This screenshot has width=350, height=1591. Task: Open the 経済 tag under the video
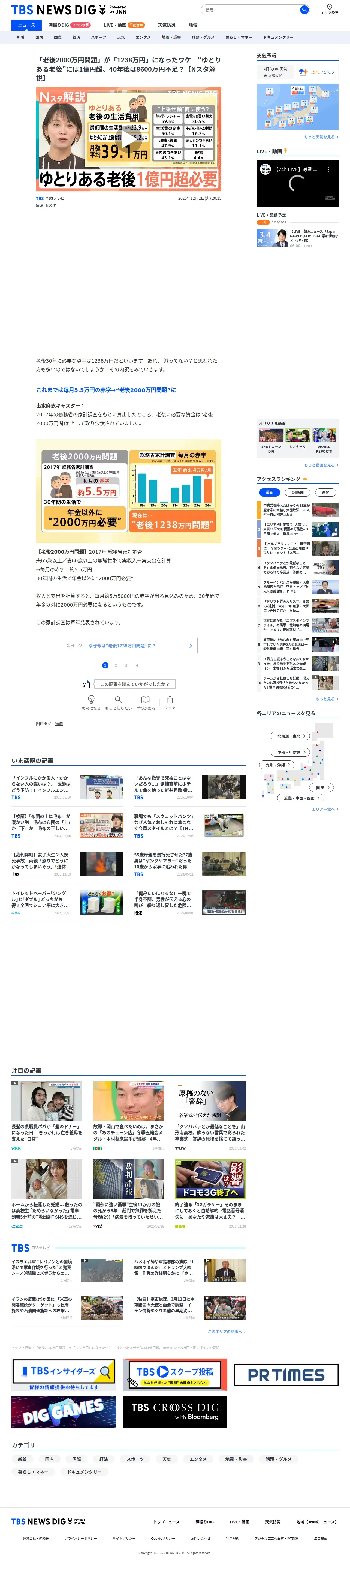pos(40,206)
